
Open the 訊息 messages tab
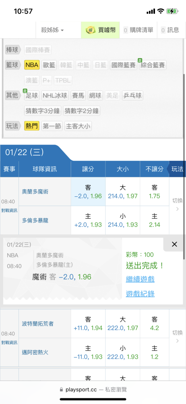coord(170,30)
